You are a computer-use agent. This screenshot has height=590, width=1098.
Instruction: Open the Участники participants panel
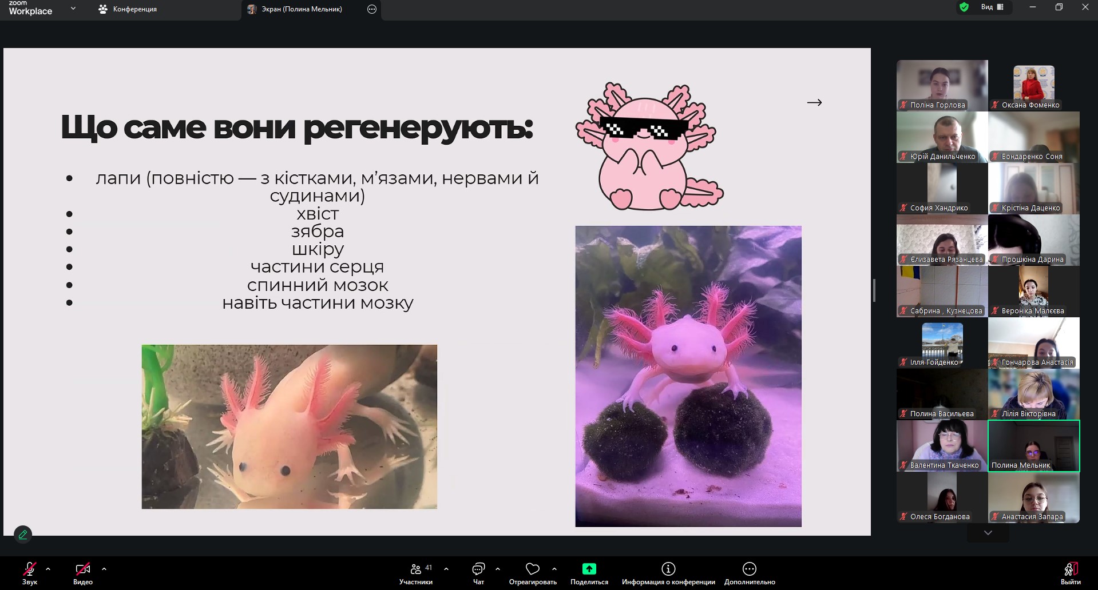coord(416,573)
